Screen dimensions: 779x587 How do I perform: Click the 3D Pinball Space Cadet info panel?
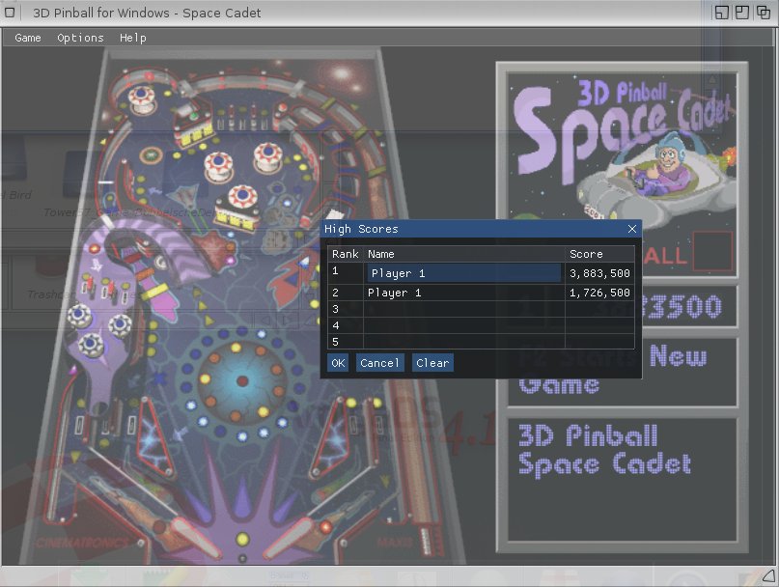[622, 480]
